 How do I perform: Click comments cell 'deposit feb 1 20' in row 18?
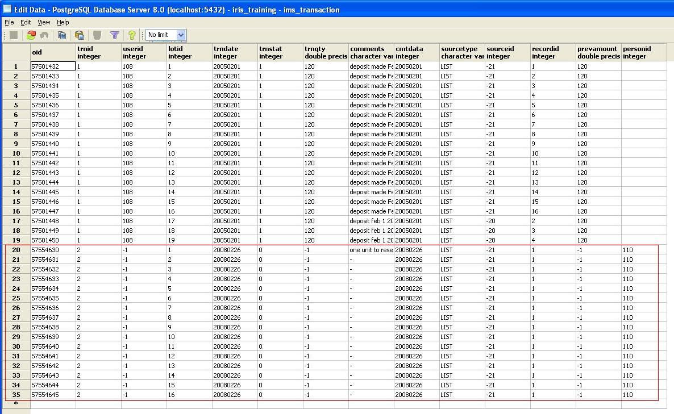tap(372, 231)
